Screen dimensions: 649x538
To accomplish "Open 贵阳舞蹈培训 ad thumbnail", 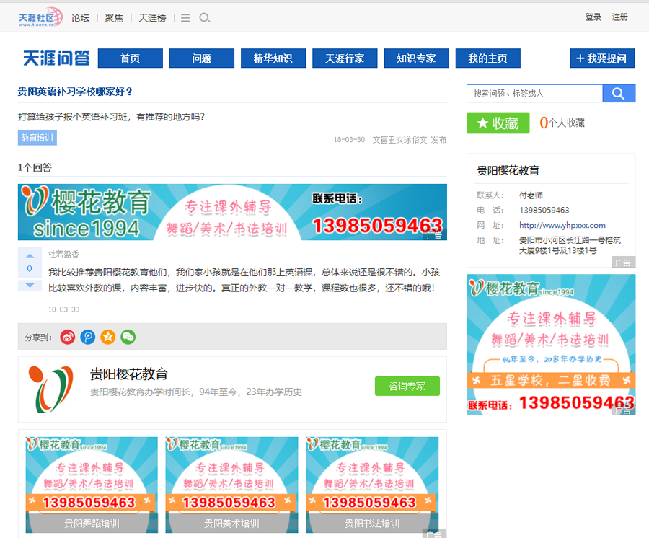I will (x=92, y=485).
